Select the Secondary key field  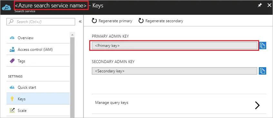(174, 71)
